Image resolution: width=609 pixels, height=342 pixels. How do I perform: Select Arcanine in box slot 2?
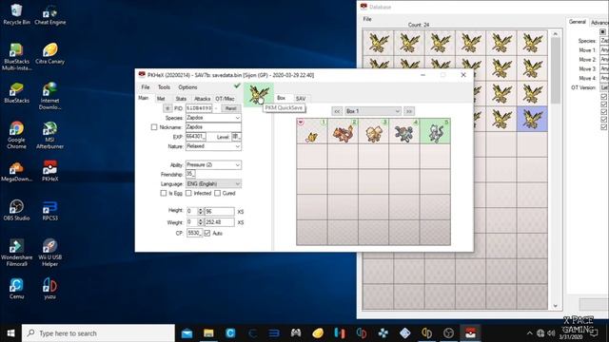tap(343, 131)
